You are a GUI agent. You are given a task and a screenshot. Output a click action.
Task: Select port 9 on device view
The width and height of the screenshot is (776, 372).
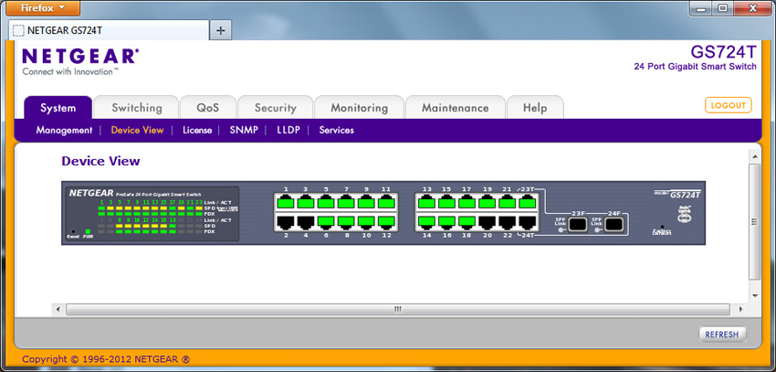366,202
